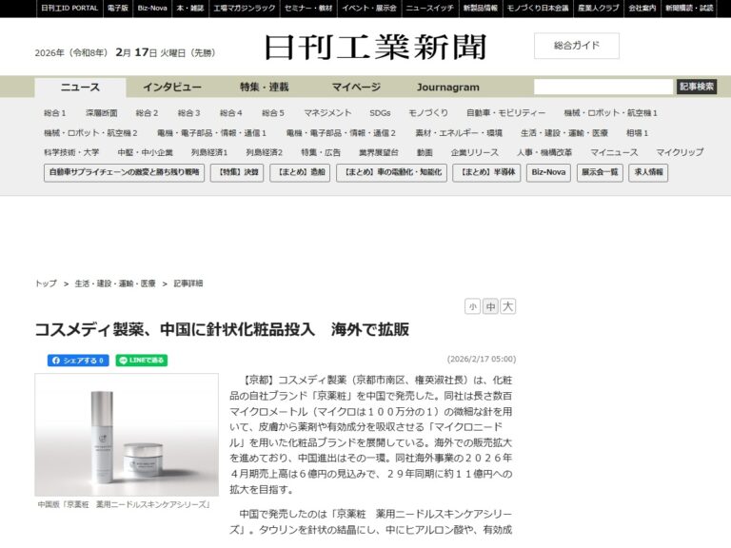Set font size to 小
731x548 pixels.
pyautogui.click(x=472, y=306)
